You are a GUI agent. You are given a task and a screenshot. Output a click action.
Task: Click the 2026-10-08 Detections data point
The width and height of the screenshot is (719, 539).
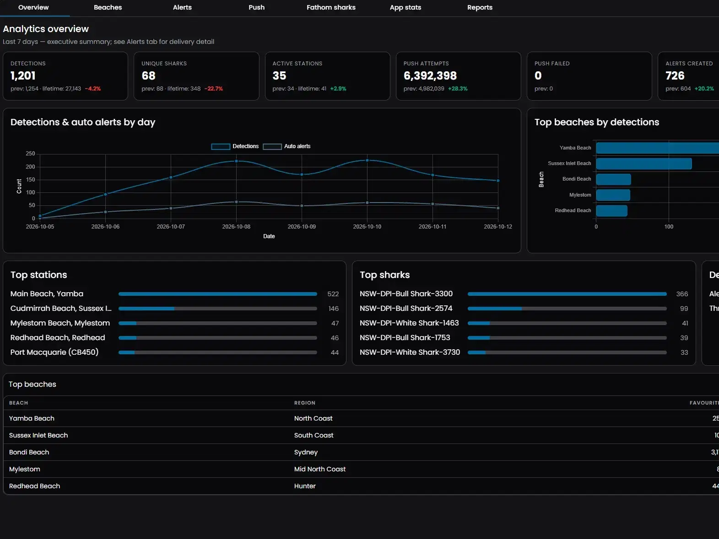(236, 161)
